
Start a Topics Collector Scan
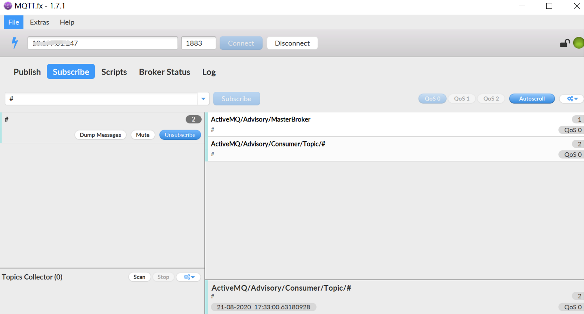[139, 277]
